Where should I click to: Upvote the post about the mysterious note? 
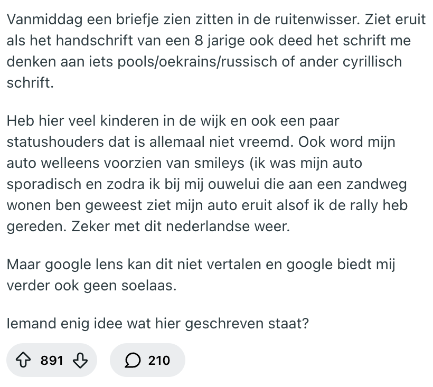[22, 360]
